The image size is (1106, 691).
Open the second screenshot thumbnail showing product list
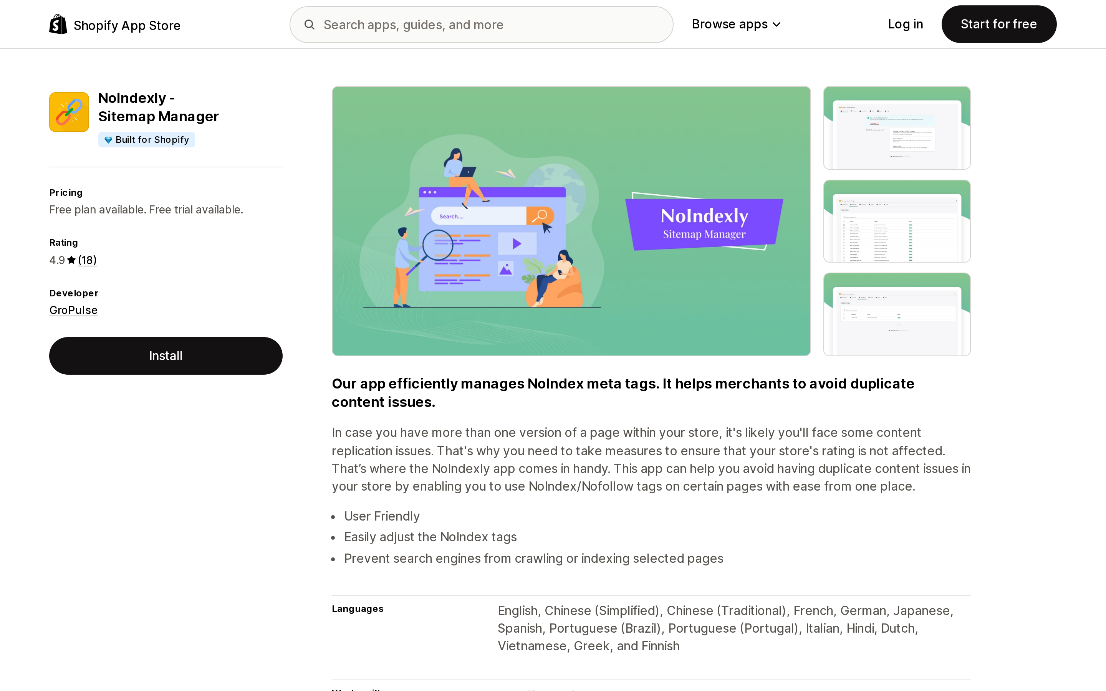[897, 221]
